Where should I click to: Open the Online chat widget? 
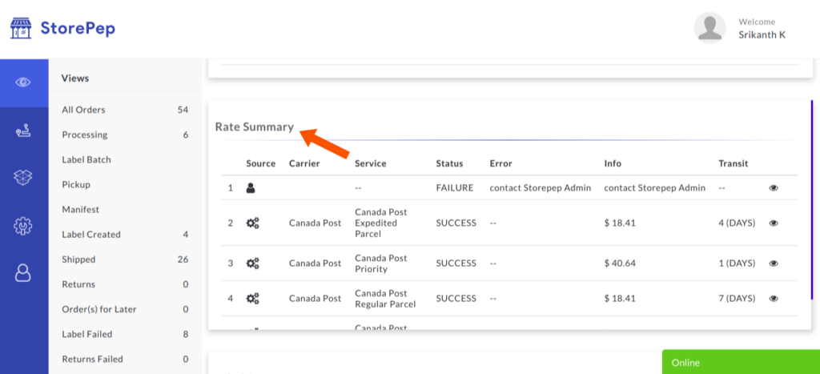click(x=741, y=362)
